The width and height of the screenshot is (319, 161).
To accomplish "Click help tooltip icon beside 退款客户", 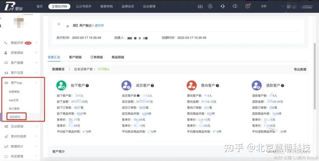I will pos(282,85).
